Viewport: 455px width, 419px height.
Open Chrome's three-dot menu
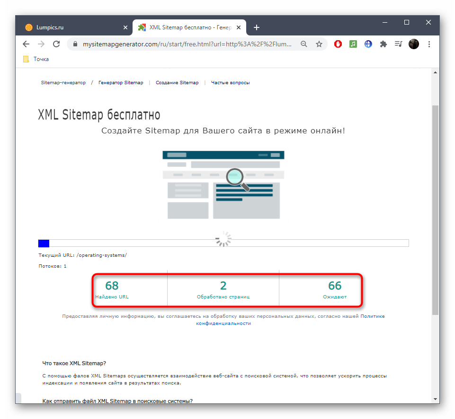pos(429,44)
